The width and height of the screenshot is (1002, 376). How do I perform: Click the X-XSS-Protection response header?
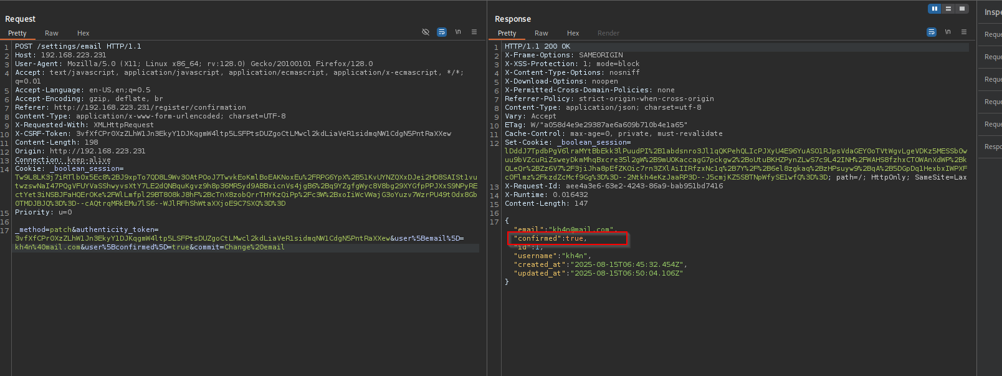(x=572, y=64)
